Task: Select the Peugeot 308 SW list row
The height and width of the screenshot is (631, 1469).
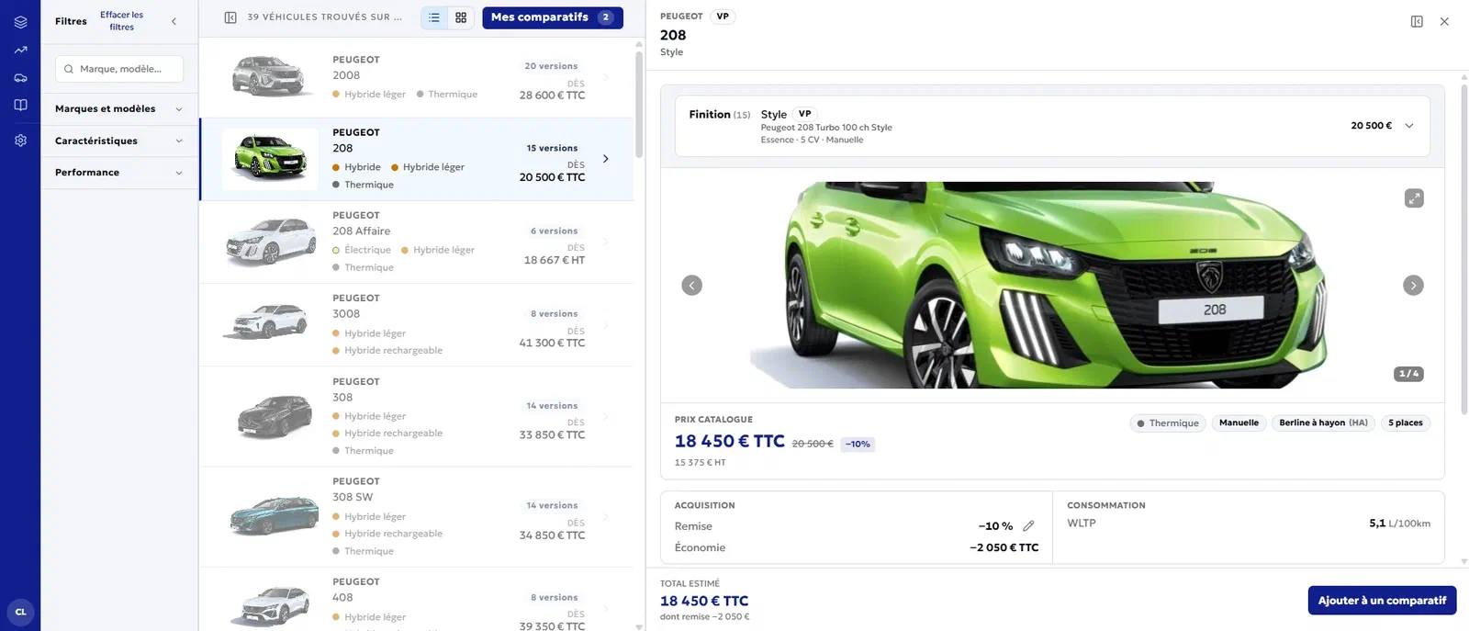Action: [x=417, y=516]
